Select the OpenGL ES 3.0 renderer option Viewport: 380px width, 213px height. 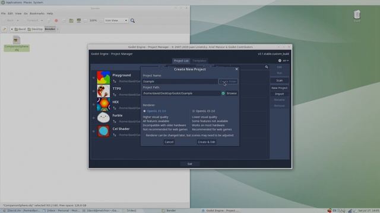point(154,111)
